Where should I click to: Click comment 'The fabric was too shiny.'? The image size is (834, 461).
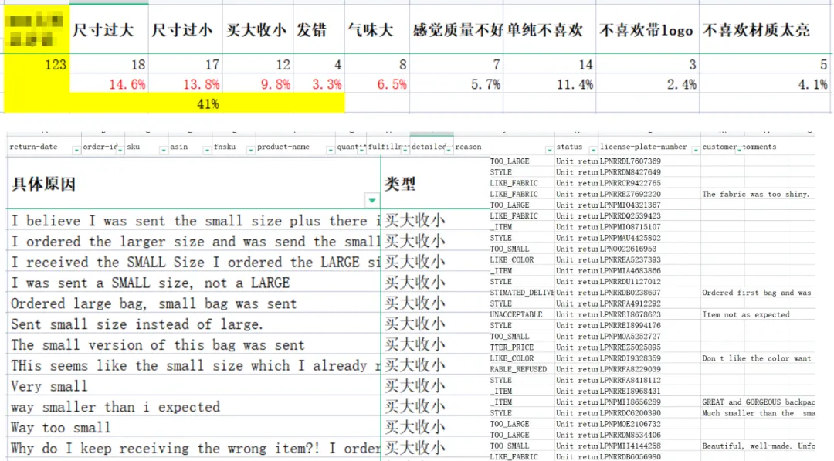(756, 194)
